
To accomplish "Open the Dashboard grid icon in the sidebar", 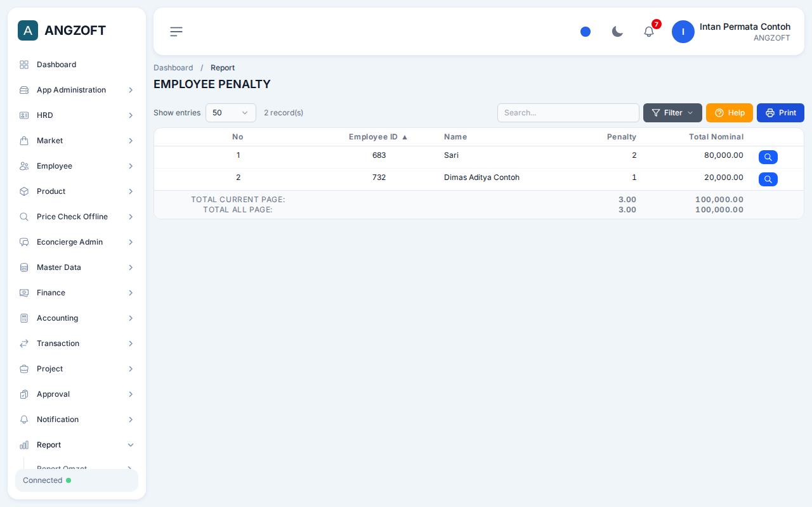I will [x=24, y=65].
